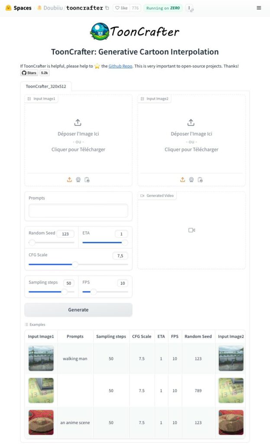Click the heart like button
270x444 pixels.
(x=120, y=8)
